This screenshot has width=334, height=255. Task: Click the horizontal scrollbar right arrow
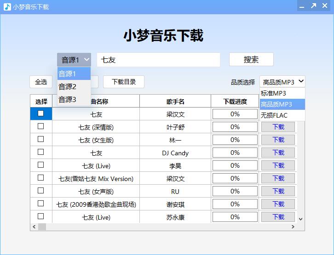coord(293,227)
